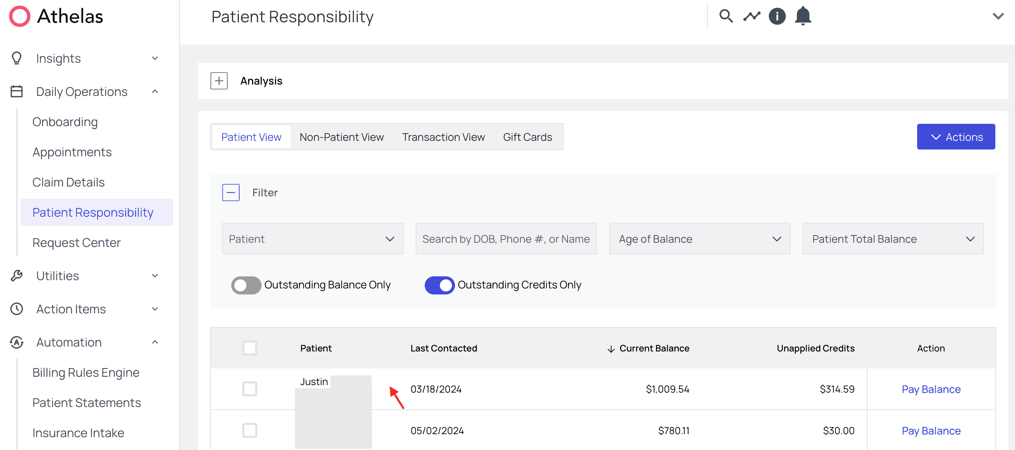1015x450 pixels.
Task: Click the Insights lightbulb icon
Action: [x=17, y=58]
